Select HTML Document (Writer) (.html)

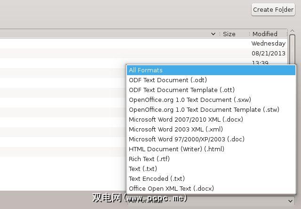(x=211, y=149)
